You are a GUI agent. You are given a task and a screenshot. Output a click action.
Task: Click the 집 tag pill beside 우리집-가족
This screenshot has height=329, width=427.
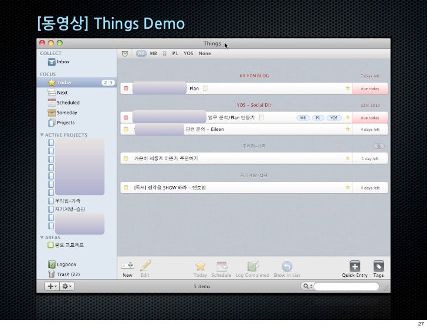pyautogui.click(x=378, y=146)
